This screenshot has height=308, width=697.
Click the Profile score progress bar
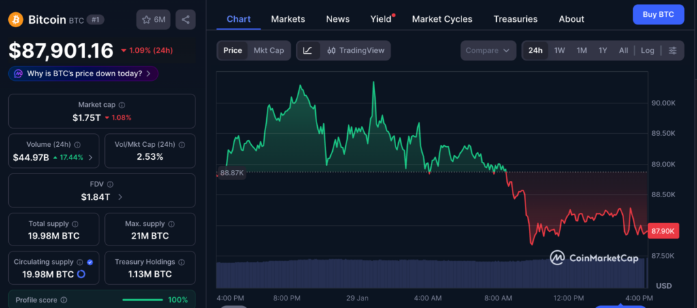click(x=142, y=300)
